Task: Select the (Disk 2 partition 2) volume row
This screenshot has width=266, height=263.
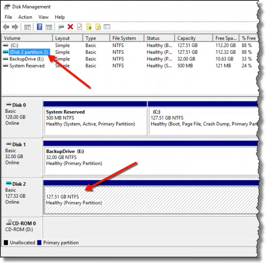Action: click(x=28, y=52)
